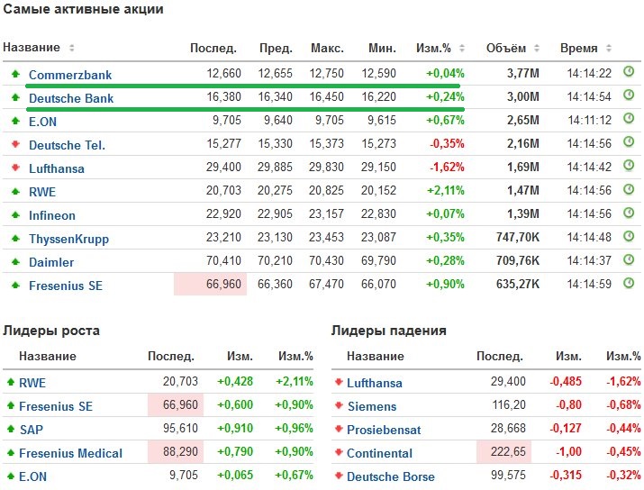Image resolution: width=644 pixels, height=490 pixels.
Task: Click green up arrow beside Fresenius Medical
Action: pos(11,452)
